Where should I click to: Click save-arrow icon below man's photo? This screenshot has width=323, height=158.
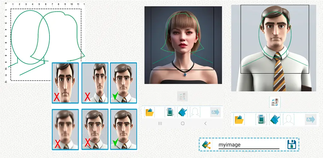[x=311, y=119]
